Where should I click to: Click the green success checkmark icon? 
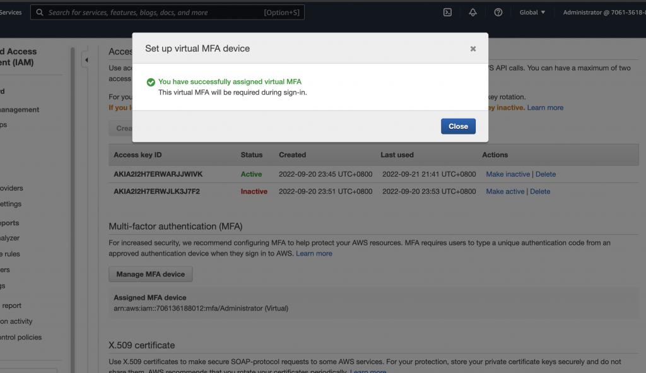[x=151, y=82]
